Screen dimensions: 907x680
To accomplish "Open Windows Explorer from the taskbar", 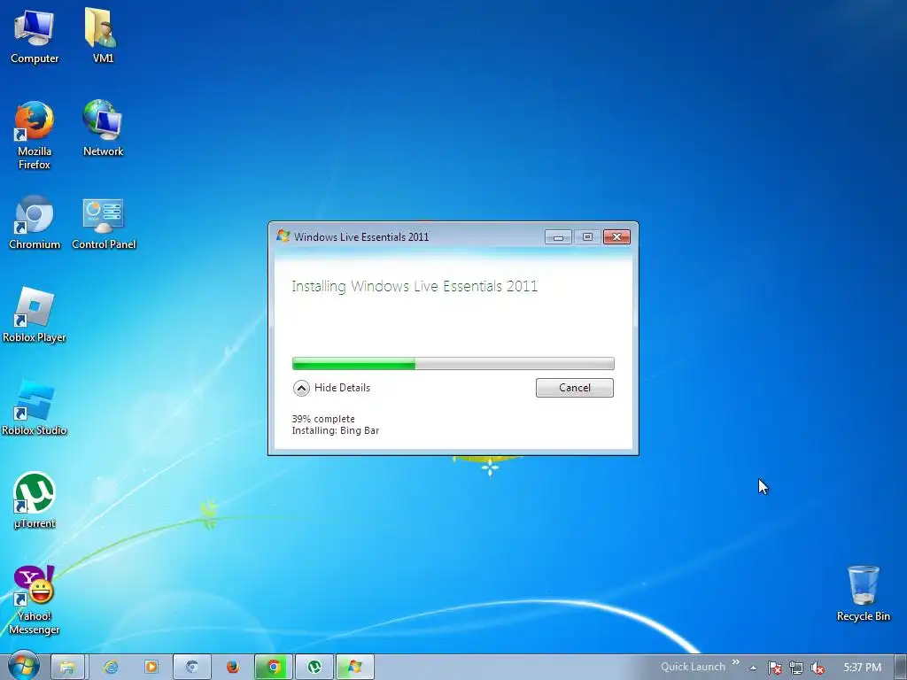I will coord(67,667).
